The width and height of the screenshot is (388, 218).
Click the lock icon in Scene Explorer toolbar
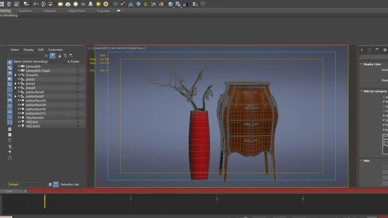59,56
